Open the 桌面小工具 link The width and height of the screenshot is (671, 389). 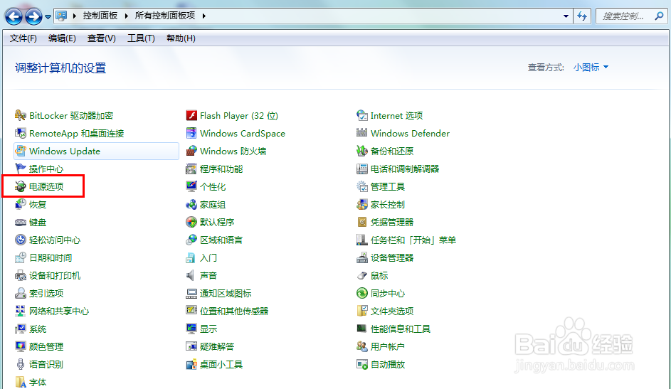pos(221,365)
